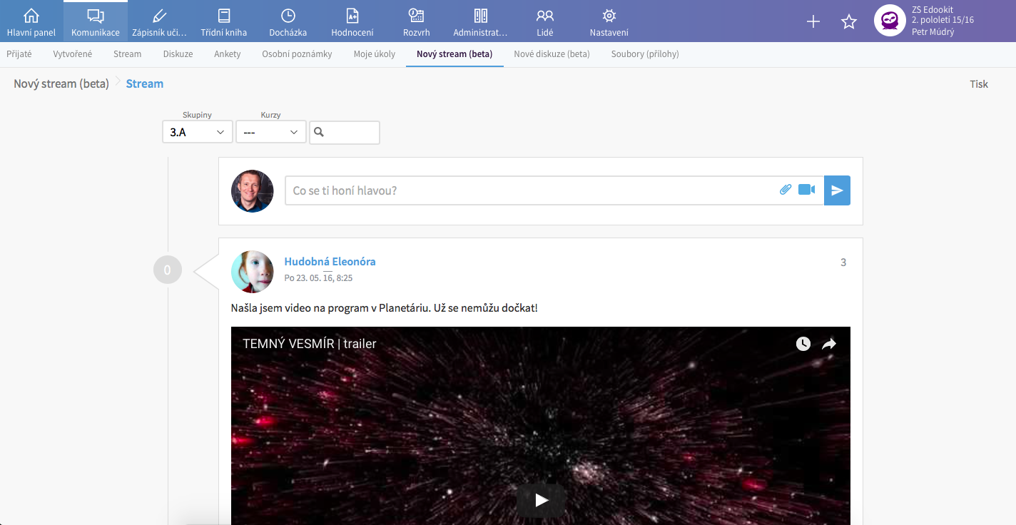Viewport: 1016px width, 525px height.
Task: Switch to the Moje úkoly tab
Action: [375, 54]
